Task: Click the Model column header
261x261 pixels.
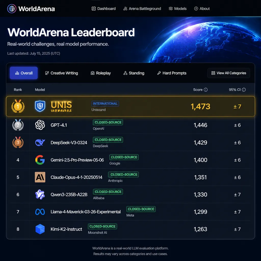Action: pyautogui.click(x=40, y=90)
